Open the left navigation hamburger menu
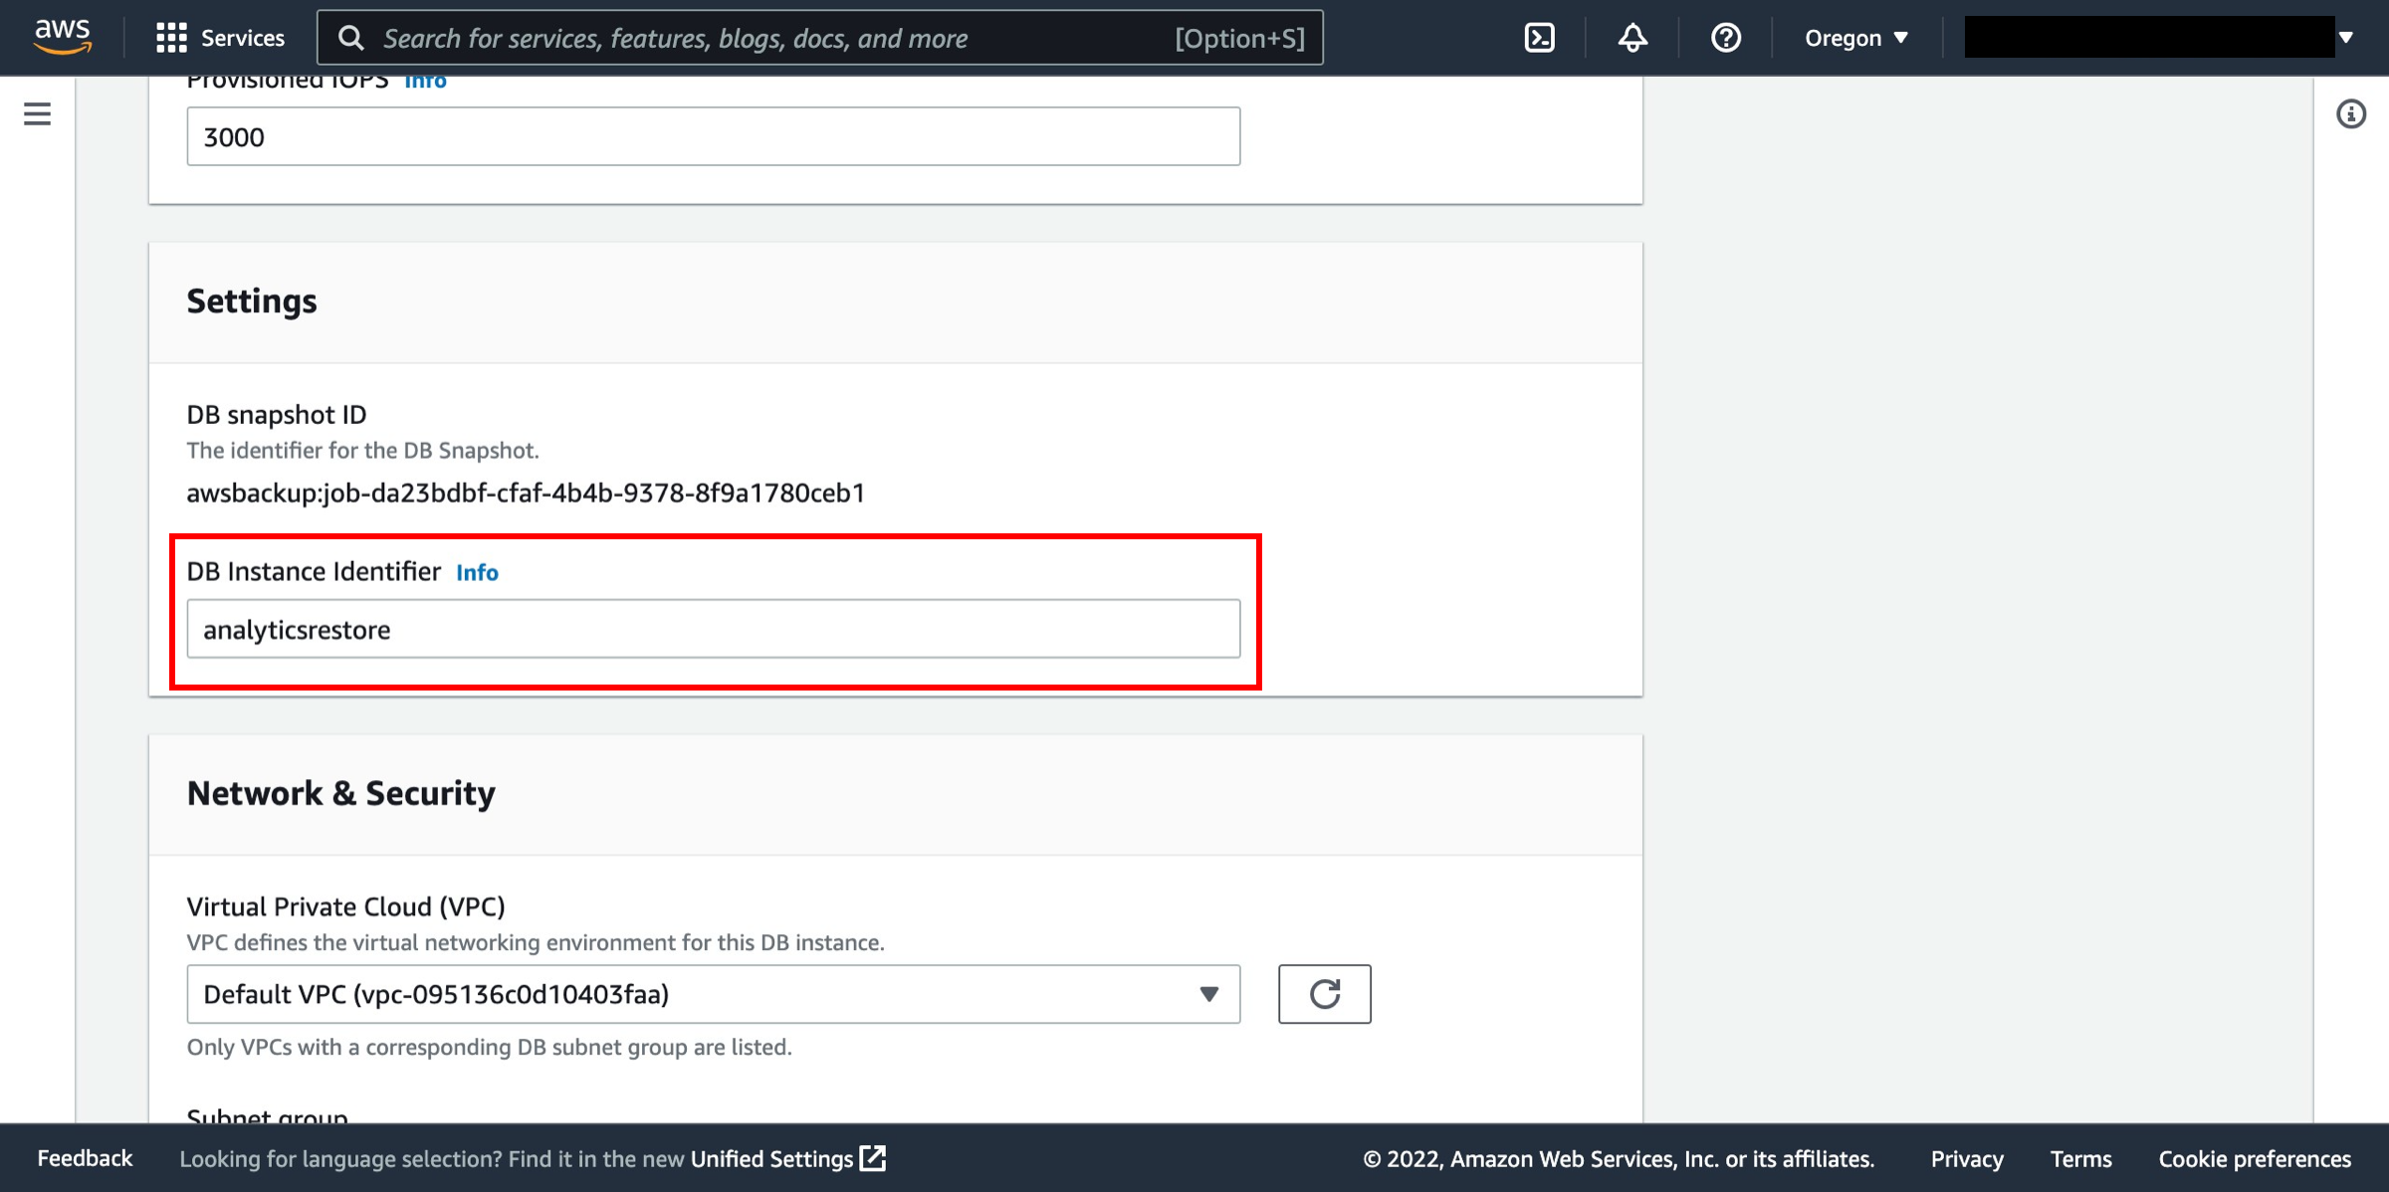The width and height of the screenshot is (2389, 1192). [37, 113]
